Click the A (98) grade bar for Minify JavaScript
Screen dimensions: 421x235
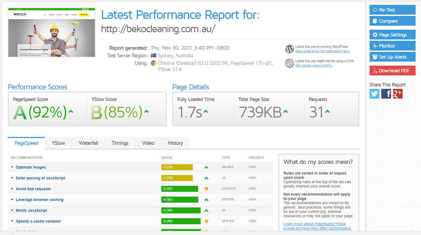point(181,210)
